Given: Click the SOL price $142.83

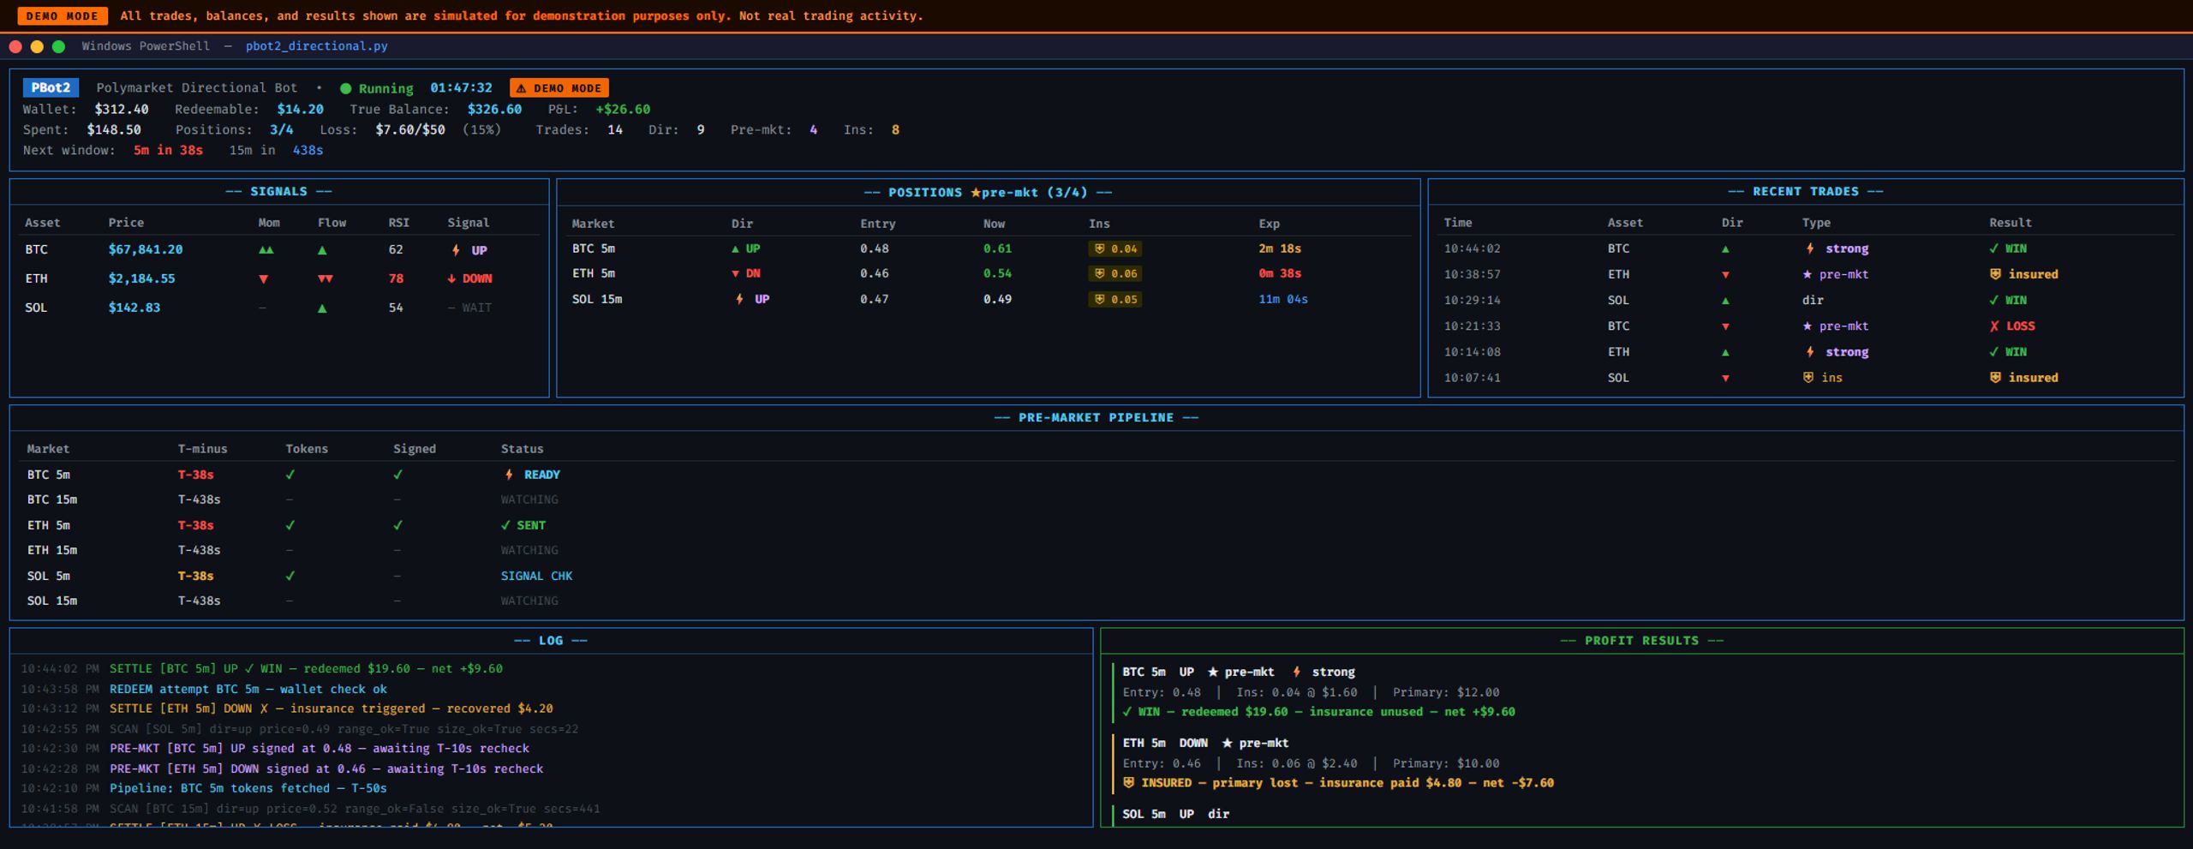Looking at the screenshot, I should click(x=134, y=308).
